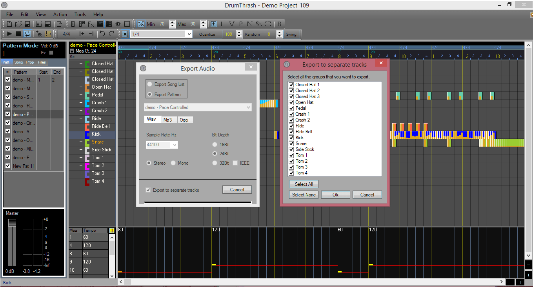The image size is (533, 287).
Task: Expand the Snare track
Action: point(81,142)
